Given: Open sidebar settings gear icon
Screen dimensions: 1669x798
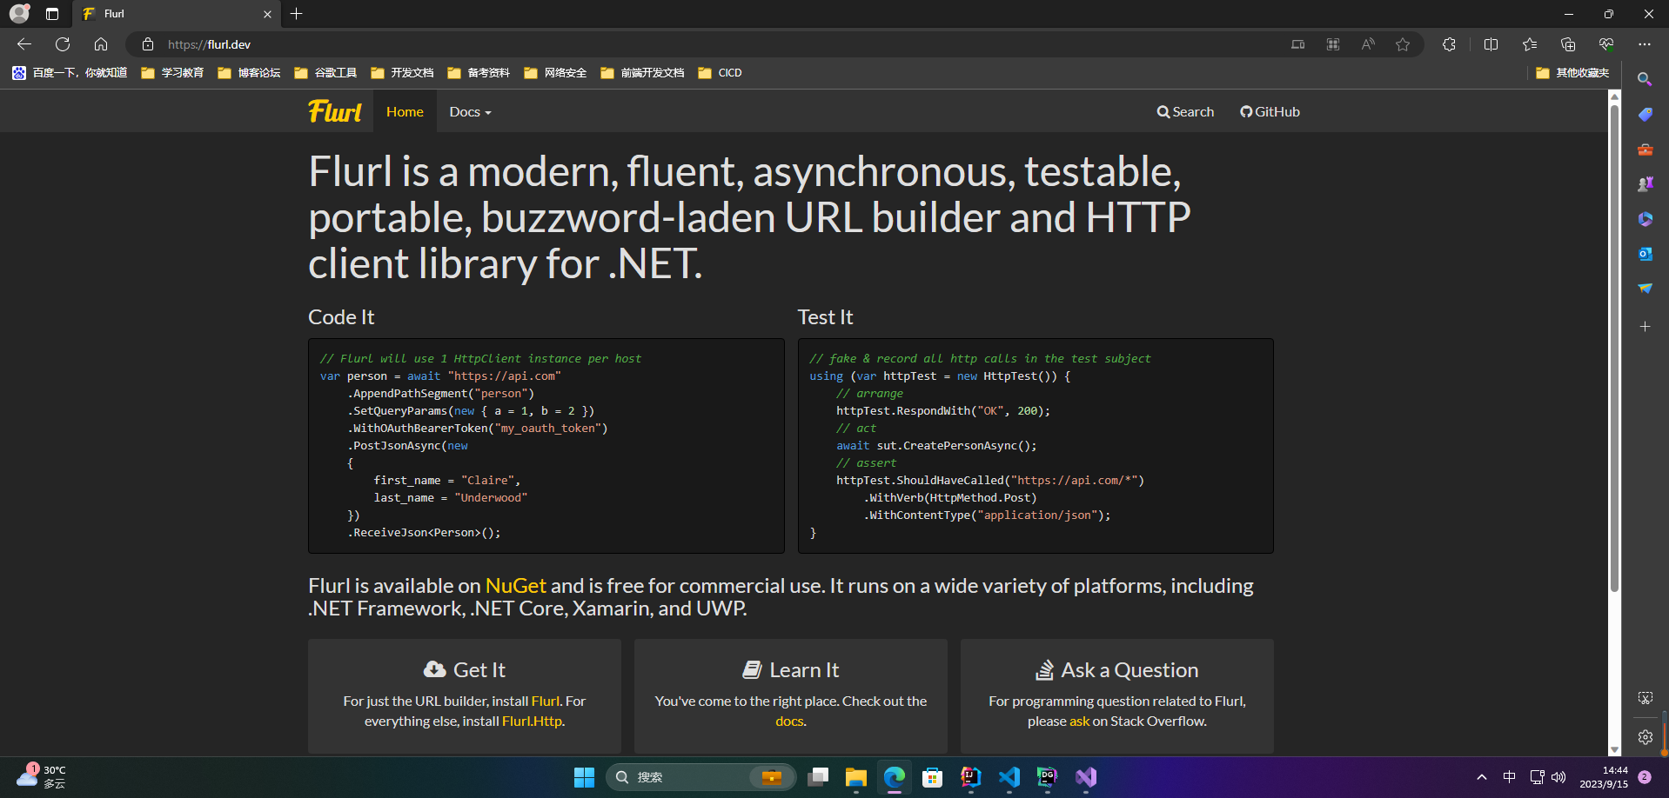Looking at the screenshot, I should click(x=1645, y=737).
